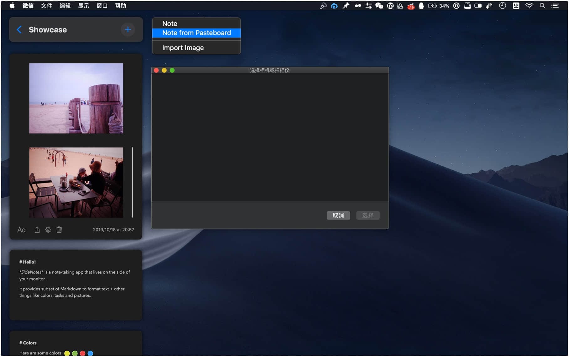Open text formatting Aa options

[x=21, y=230]
